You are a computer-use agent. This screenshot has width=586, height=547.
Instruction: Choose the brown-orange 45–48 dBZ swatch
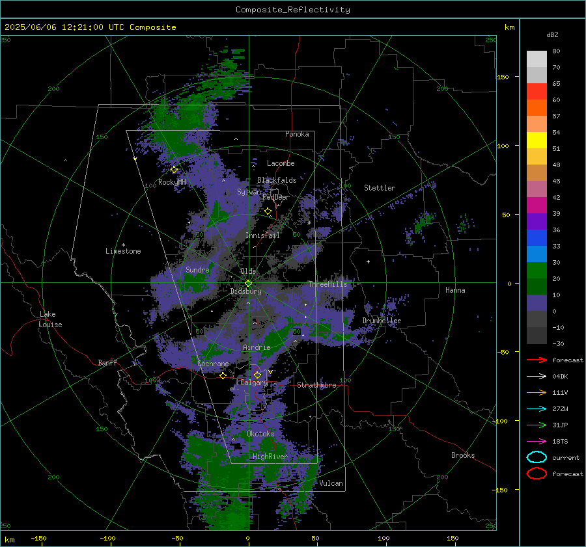tap(537, 173)
